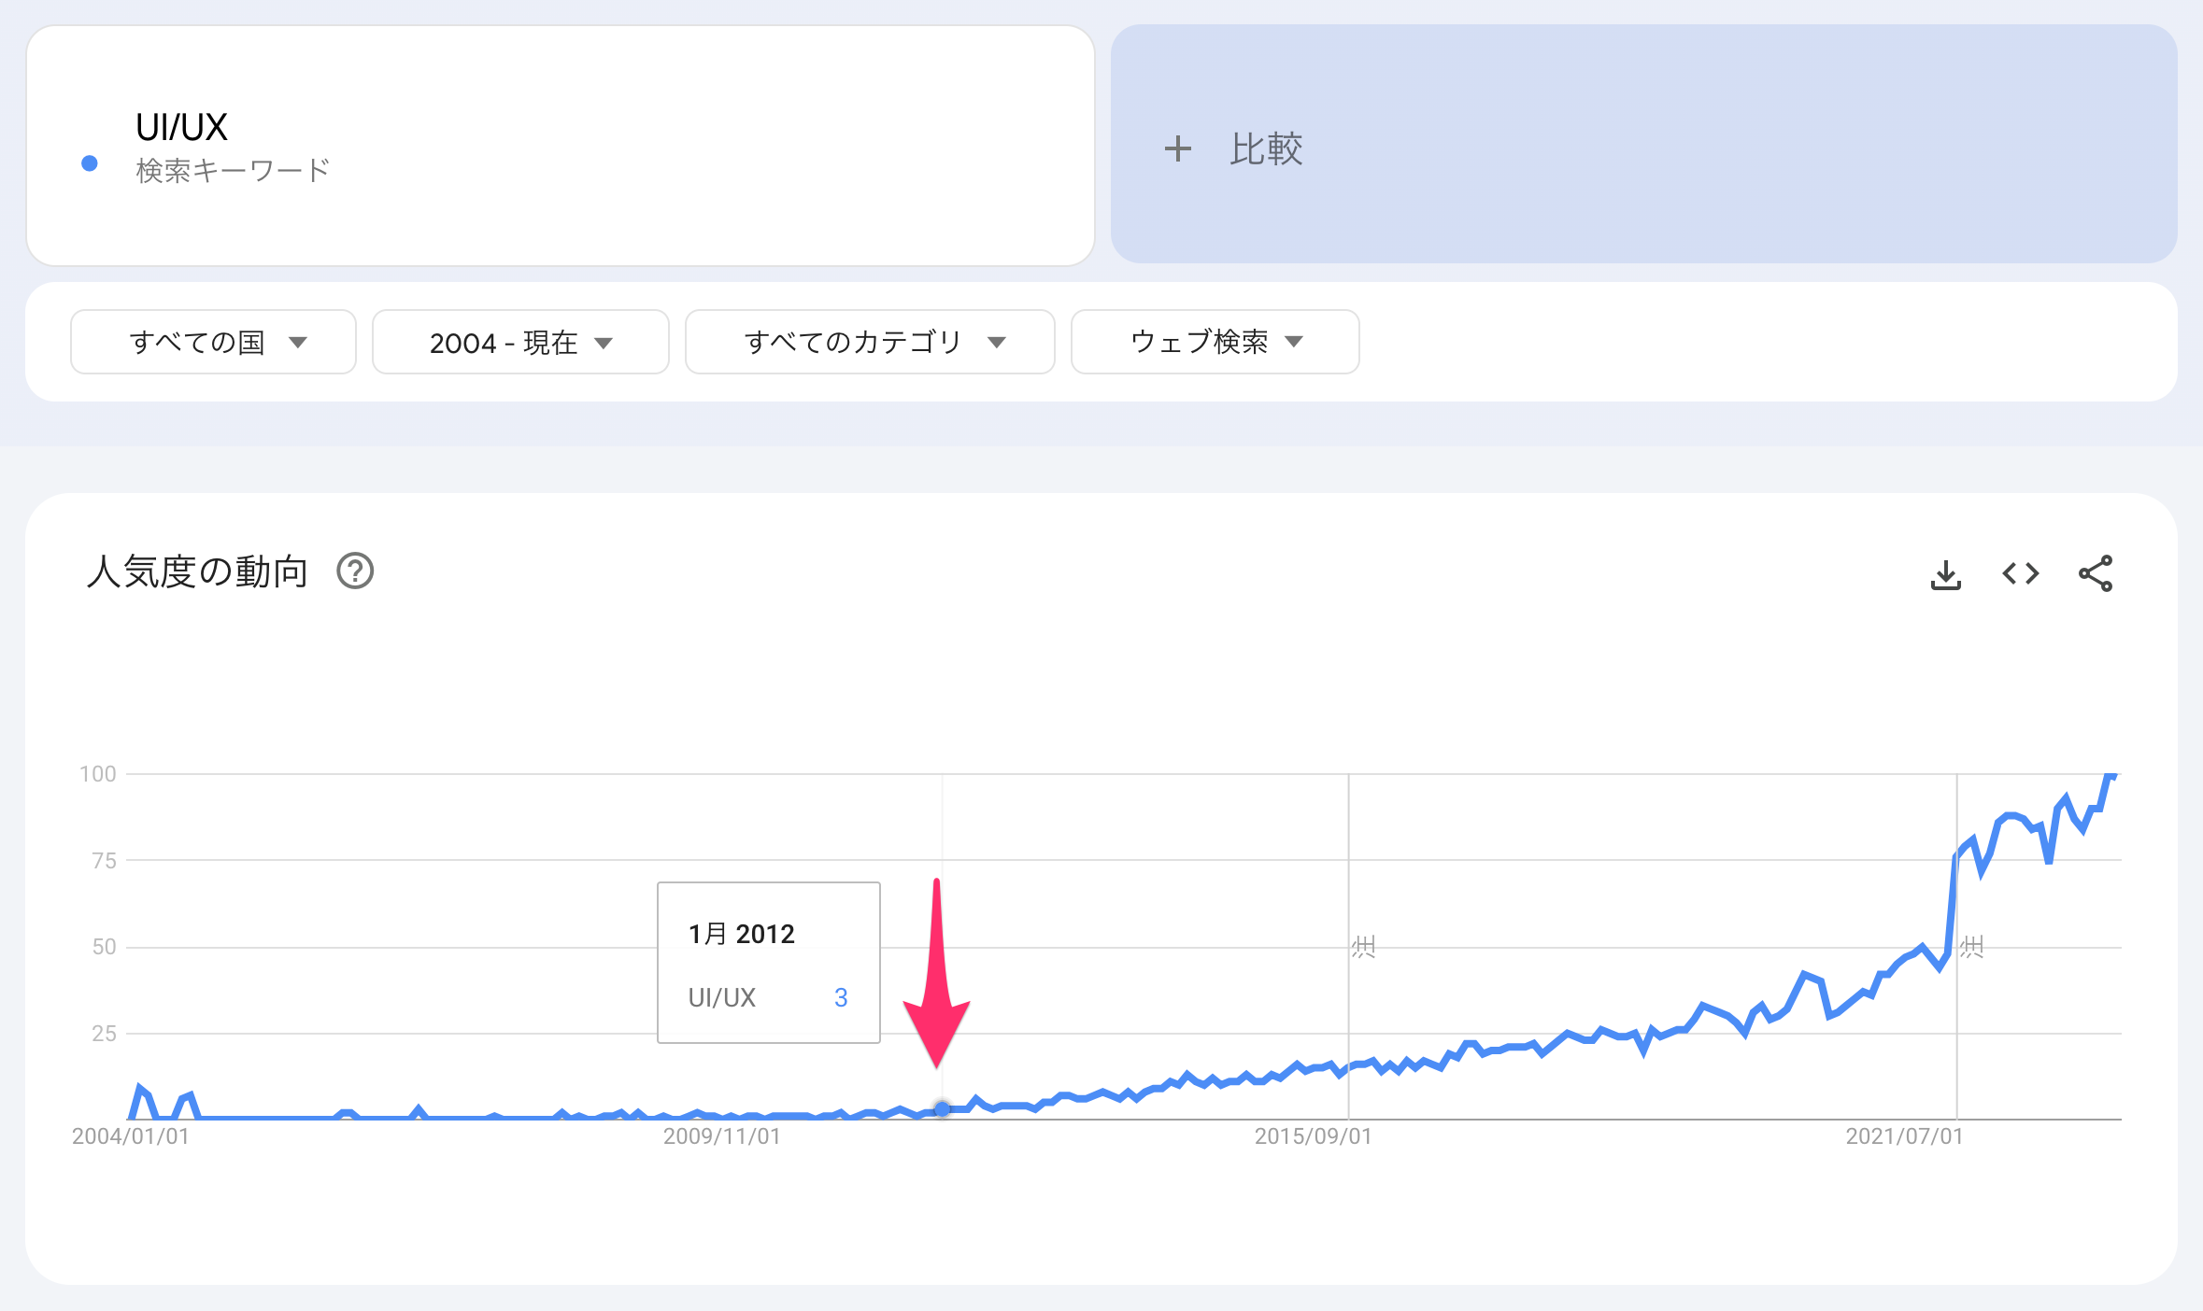The image size is (2203, 1311).
Task: Click the 検索キーワード subtitle text
Action: click(233, 170)
